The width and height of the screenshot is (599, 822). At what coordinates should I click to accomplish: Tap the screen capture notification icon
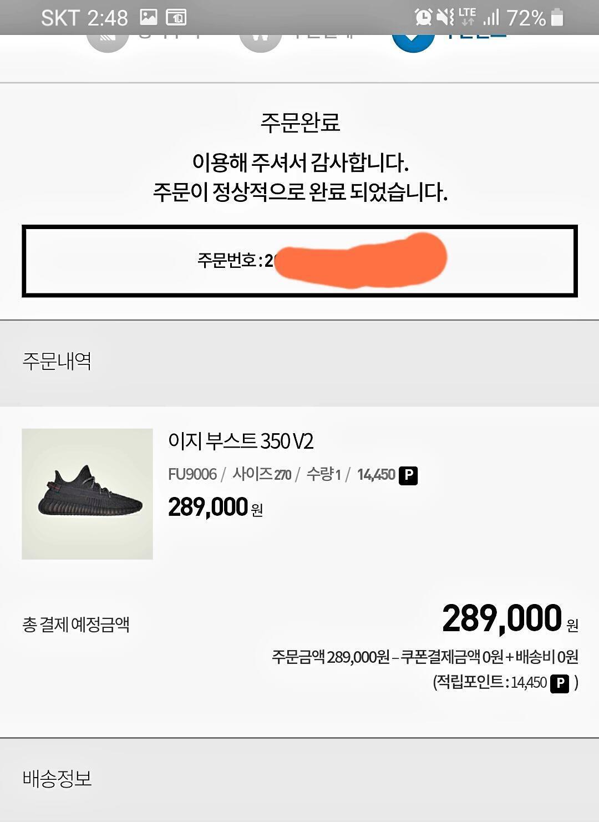pos(176,18)
